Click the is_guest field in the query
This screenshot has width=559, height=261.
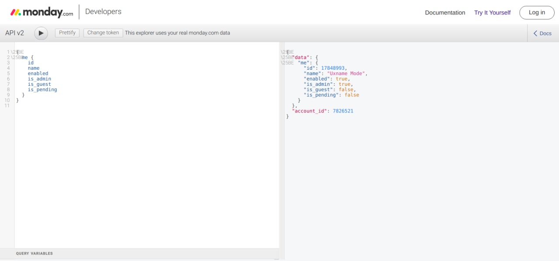(x=39, y=84)
